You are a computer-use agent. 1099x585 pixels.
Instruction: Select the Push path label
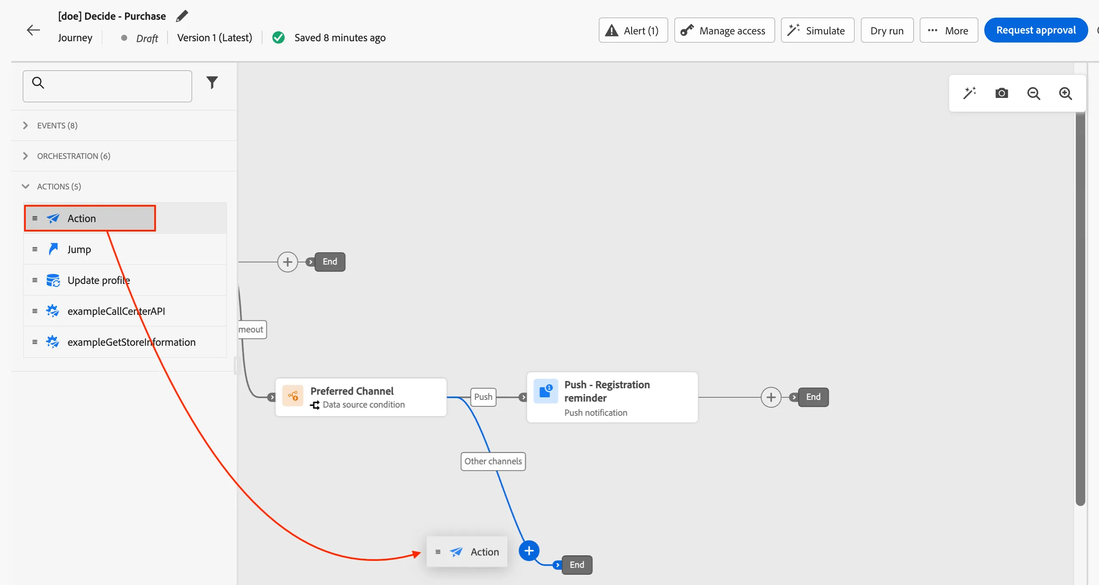tap(483, 397)
